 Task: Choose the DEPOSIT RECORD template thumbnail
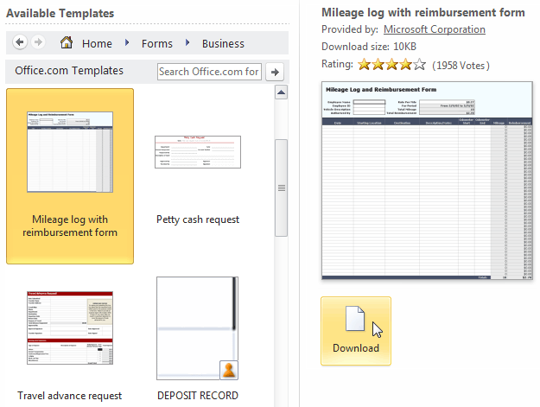pyautogui.click(x=198, y=330)
